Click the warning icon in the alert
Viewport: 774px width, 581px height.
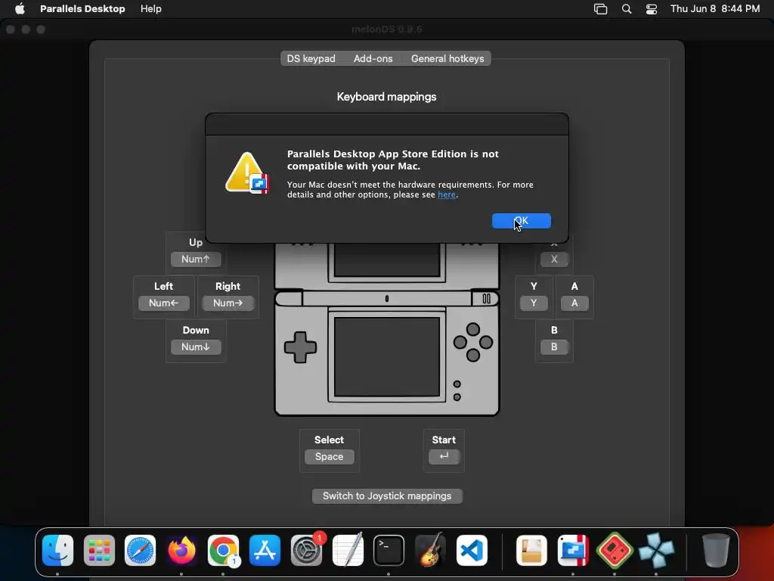coord(247,173)
